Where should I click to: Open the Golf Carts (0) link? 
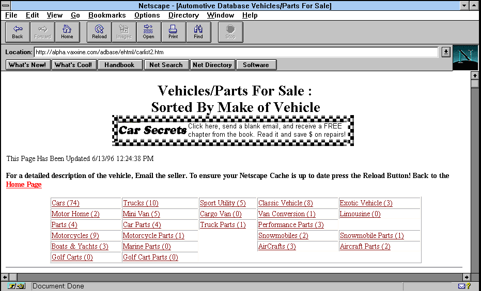click(x=72, y=257)
